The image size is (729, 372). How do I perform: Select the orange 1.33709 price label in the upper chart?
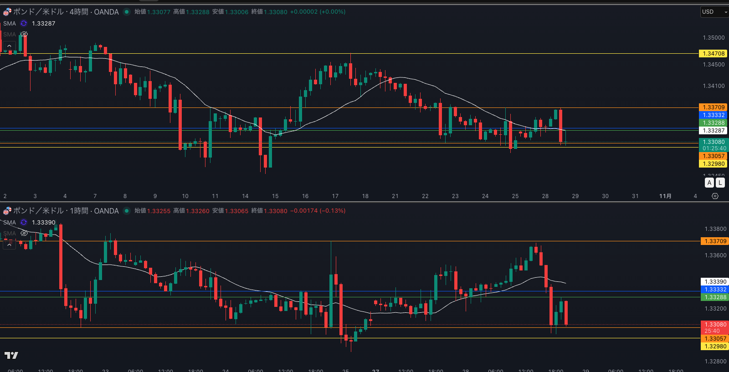coord(713,107)
